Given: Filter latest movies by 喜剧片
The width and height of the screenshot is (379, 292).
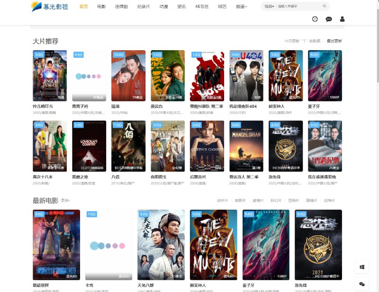Looking at the screenshot, I should (x=240, y=200).
